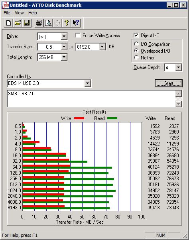Viewport: 189px width, 240px height.
Task: Open the View menu
Action: pyautogui.click(x=19, y=13)
